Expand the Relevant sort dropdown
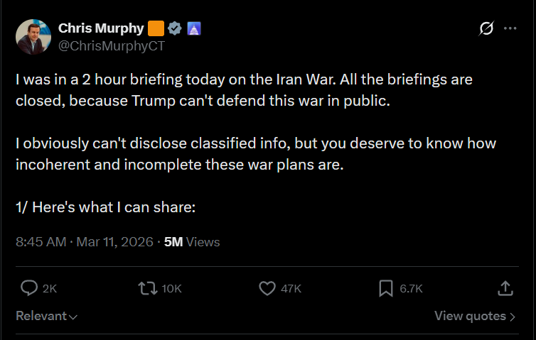The height and width of the screenshot is (340, 536). click(x=47, y=316)
